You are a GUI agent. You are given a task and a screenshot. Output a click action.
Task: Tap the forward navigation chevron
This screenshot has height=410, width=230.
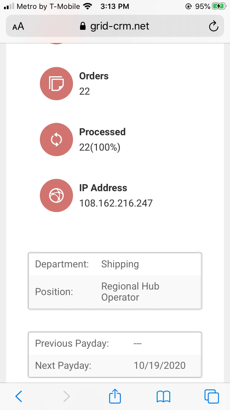(67, 396)
